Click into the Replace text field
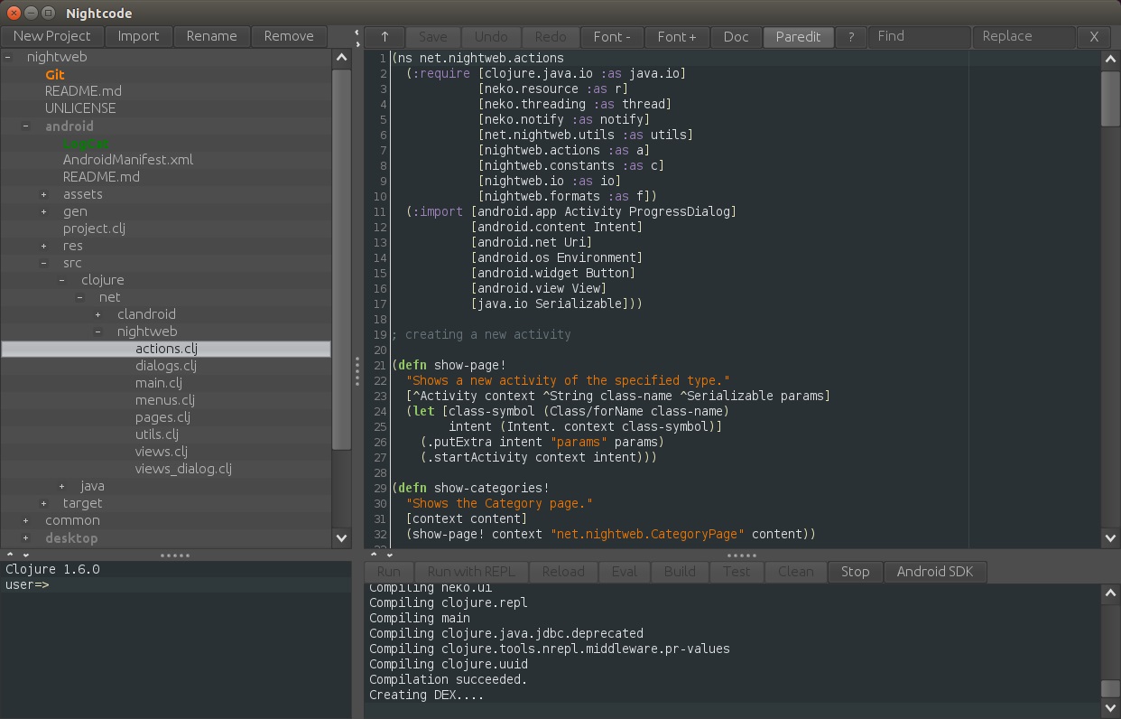The image size is (1121, 719). point(1024,37)
